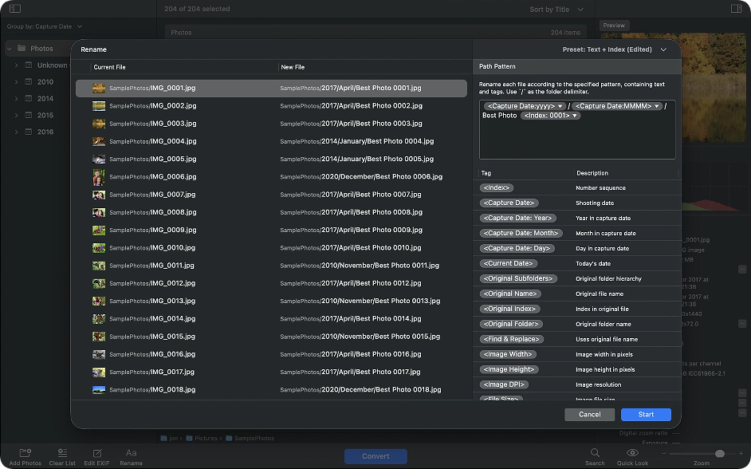Select the IMG_0006.jpg thumbnail
Screen dimensions: 751x469
coord(99,177)
